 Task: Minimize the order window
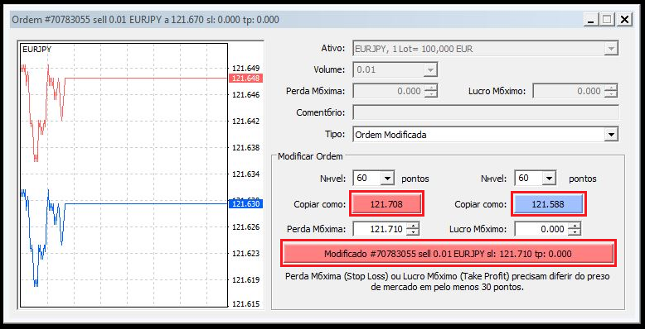(591, 19)
